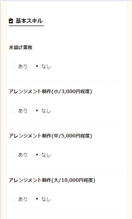Click あり label text under 大/10,000円程度 arrangement
The height and width of the screenshot is (219, 132).
(x=23, y=199)
